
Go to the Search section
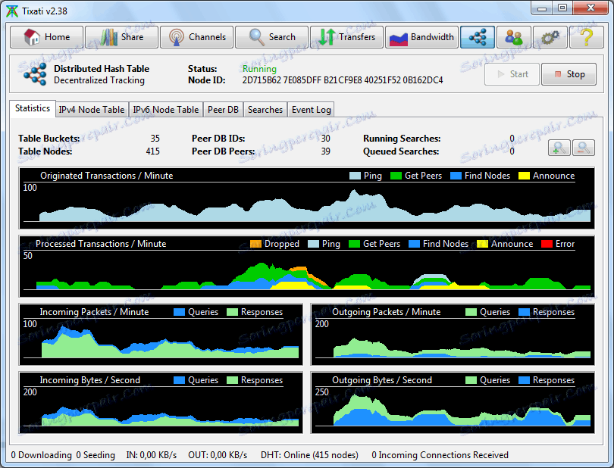[x=271, y=37]
